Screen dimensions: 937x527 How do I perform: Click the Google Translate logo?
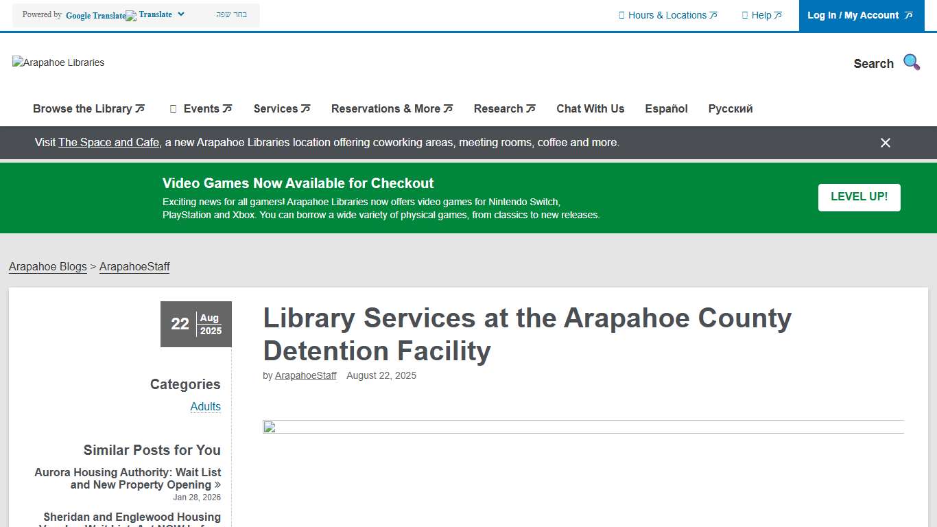click(95, 15)
